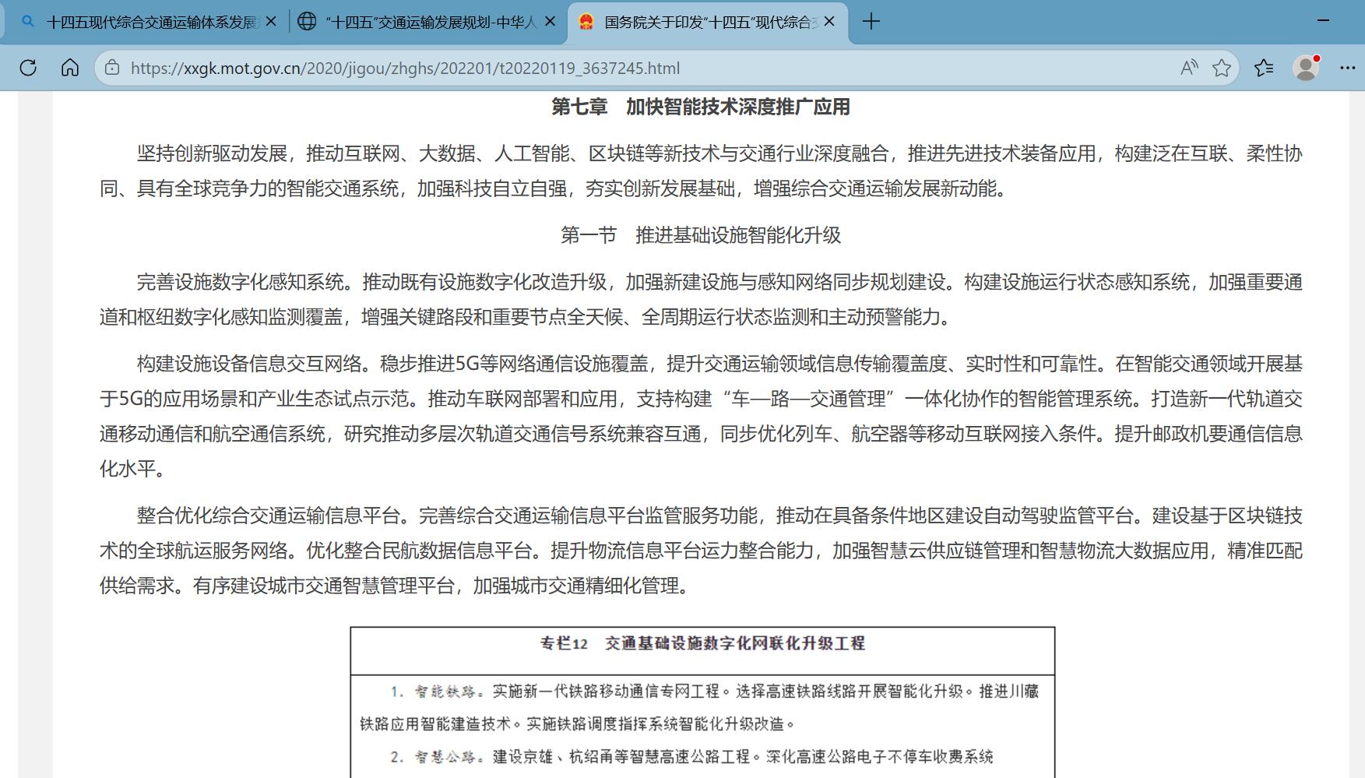The height and width of the screenshot is (778, 1365).
Task: Minimize the browser window
Action: (x=1323, y=21)
